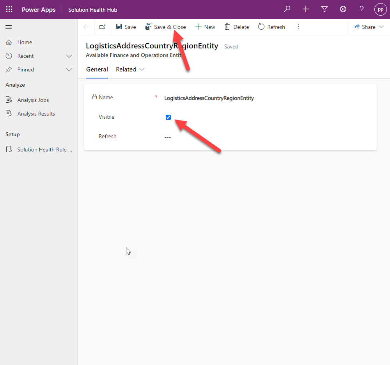Expand the Share dropdown chevron

coord(381,27)
